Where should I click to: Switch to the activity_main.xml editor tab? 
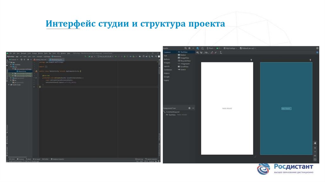[x=41, y=59]
